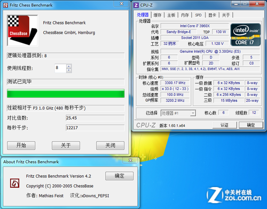The width and height of the screenshot is (267, 209).
Task: Click 认证 validate button in CPU-Z
Action: pyautogui.click(x=224, y=125)
